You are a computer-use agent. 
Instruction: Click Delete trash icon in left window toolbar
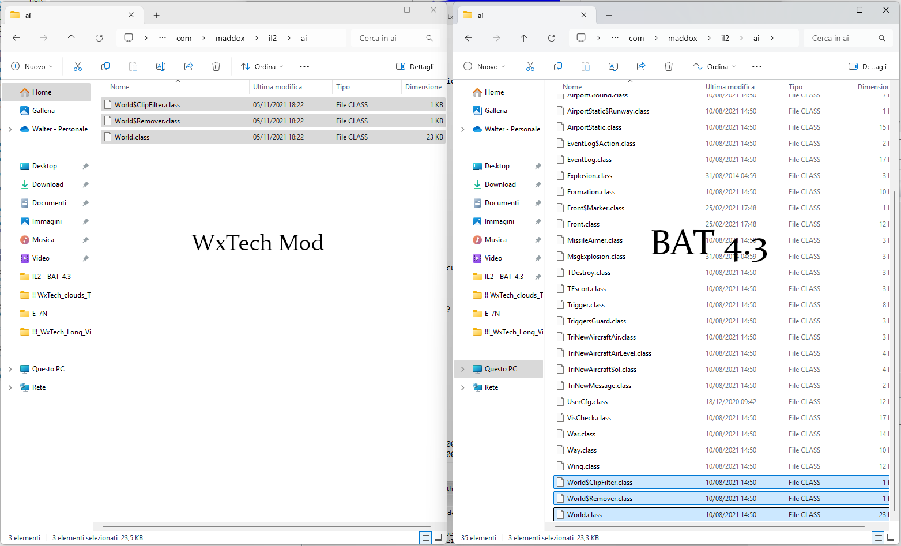click(216, 66)
